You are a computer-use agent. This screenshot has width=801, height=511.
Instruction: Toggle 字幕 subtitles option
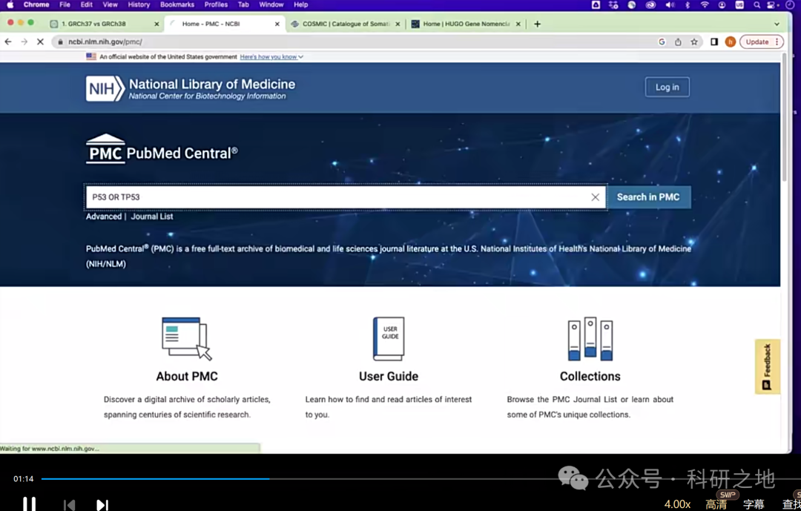pyautogui.click(x=754, y=504)
